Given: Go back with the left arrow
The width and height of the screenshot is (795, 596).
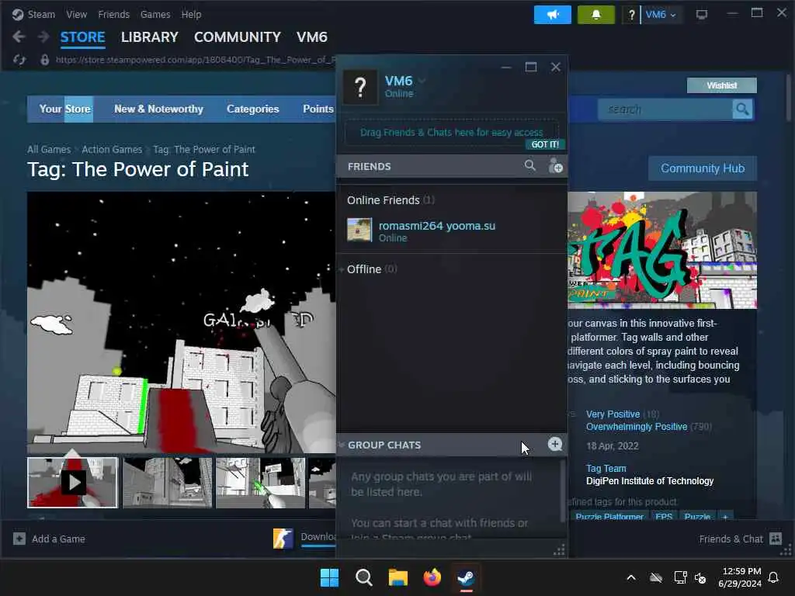Looking at the screenshot, I should pyautogui.click(x=19, y=36).
